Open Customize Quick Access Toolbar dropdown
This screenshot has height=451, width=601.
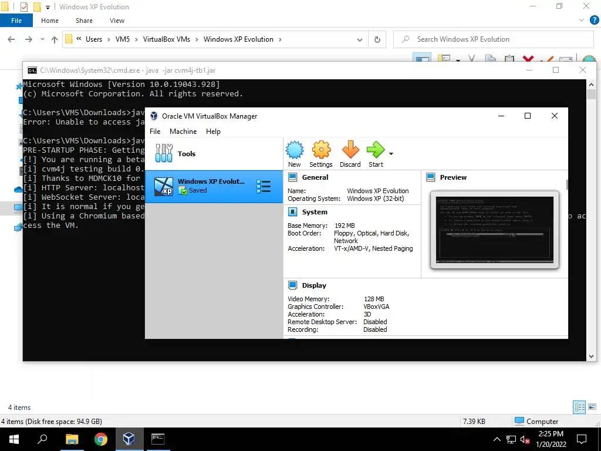(48, 7)
